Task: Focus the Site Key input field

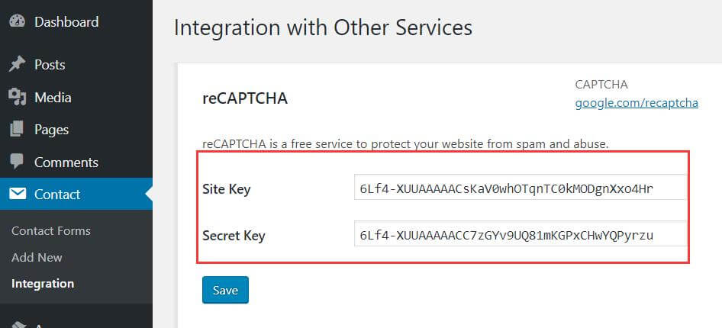Action: (x=521, y=188)
